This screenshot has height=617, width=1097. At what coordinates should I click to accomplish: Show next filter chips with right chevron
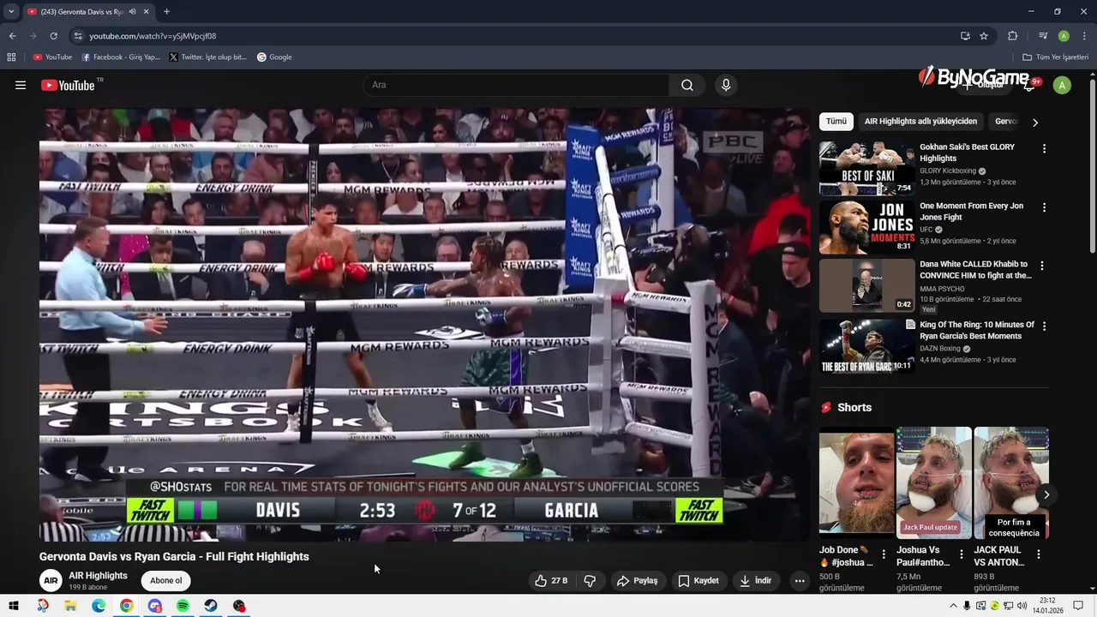click(x=1034, y=123)
